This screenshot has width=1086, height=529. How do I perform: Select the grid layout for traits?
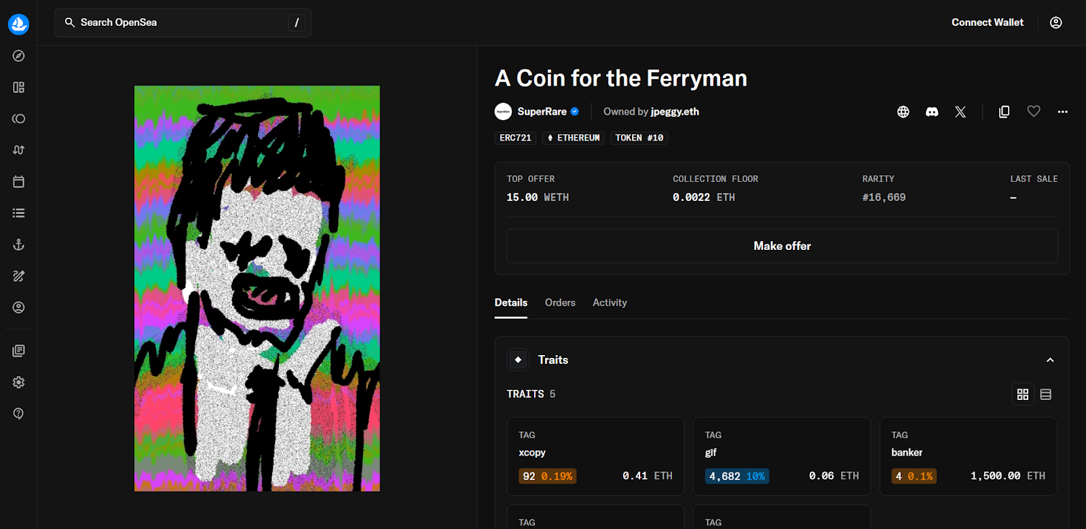tap(1022, 394)
